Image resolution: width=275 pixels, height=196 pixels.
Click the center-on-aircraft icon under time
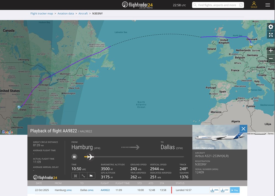click(x=75, y=176)
